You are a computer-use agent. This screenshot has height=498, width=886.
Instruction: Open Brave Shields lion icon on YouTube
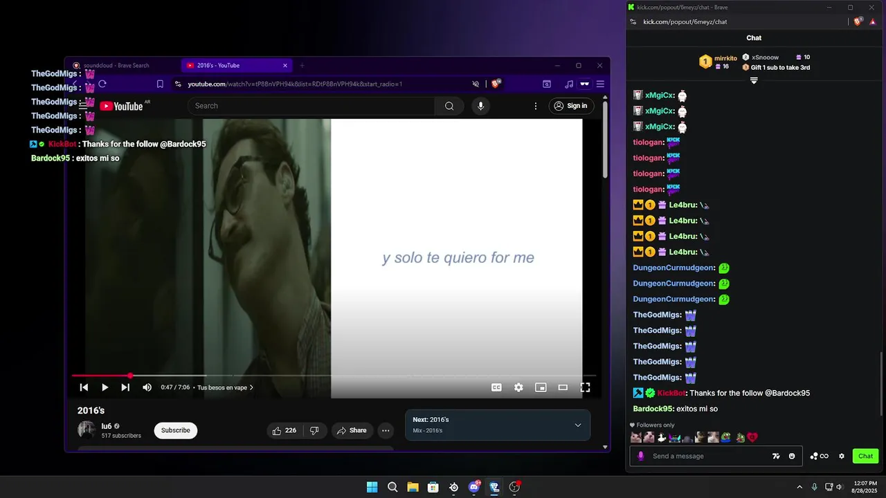click(x=496, y=84)
